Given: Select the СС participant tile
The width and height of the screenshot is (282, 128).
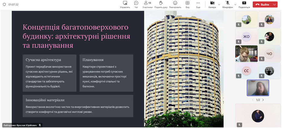Looking at the screenshot, I should (246, 71).
